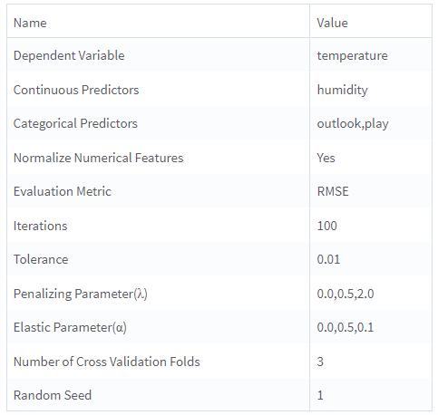Select the 'Categorical Predictors' label
438x415 pixels.
[75, 123]
